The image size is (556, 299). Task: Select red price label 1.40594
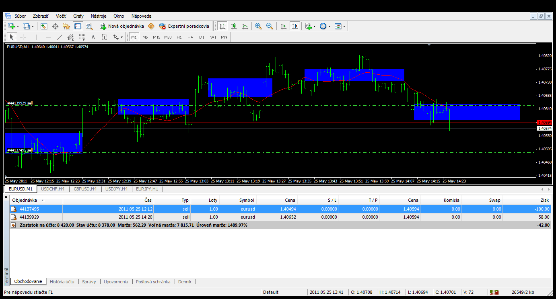click(x=544, y=122)
